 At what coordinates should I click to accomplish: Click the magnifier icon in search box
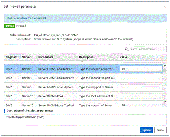126,49
